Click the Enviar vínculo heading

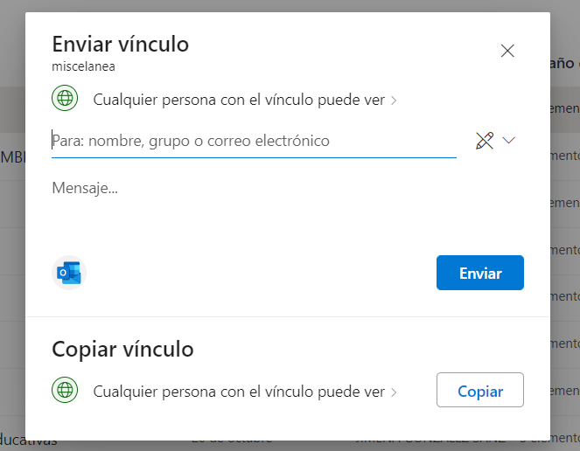121,44
